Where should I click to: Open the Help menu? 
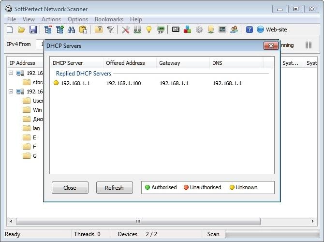point(136,19)
